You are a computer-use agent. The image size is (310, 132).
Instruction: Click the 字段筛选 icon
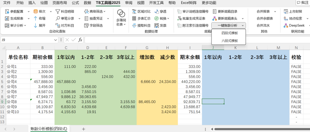86,25
